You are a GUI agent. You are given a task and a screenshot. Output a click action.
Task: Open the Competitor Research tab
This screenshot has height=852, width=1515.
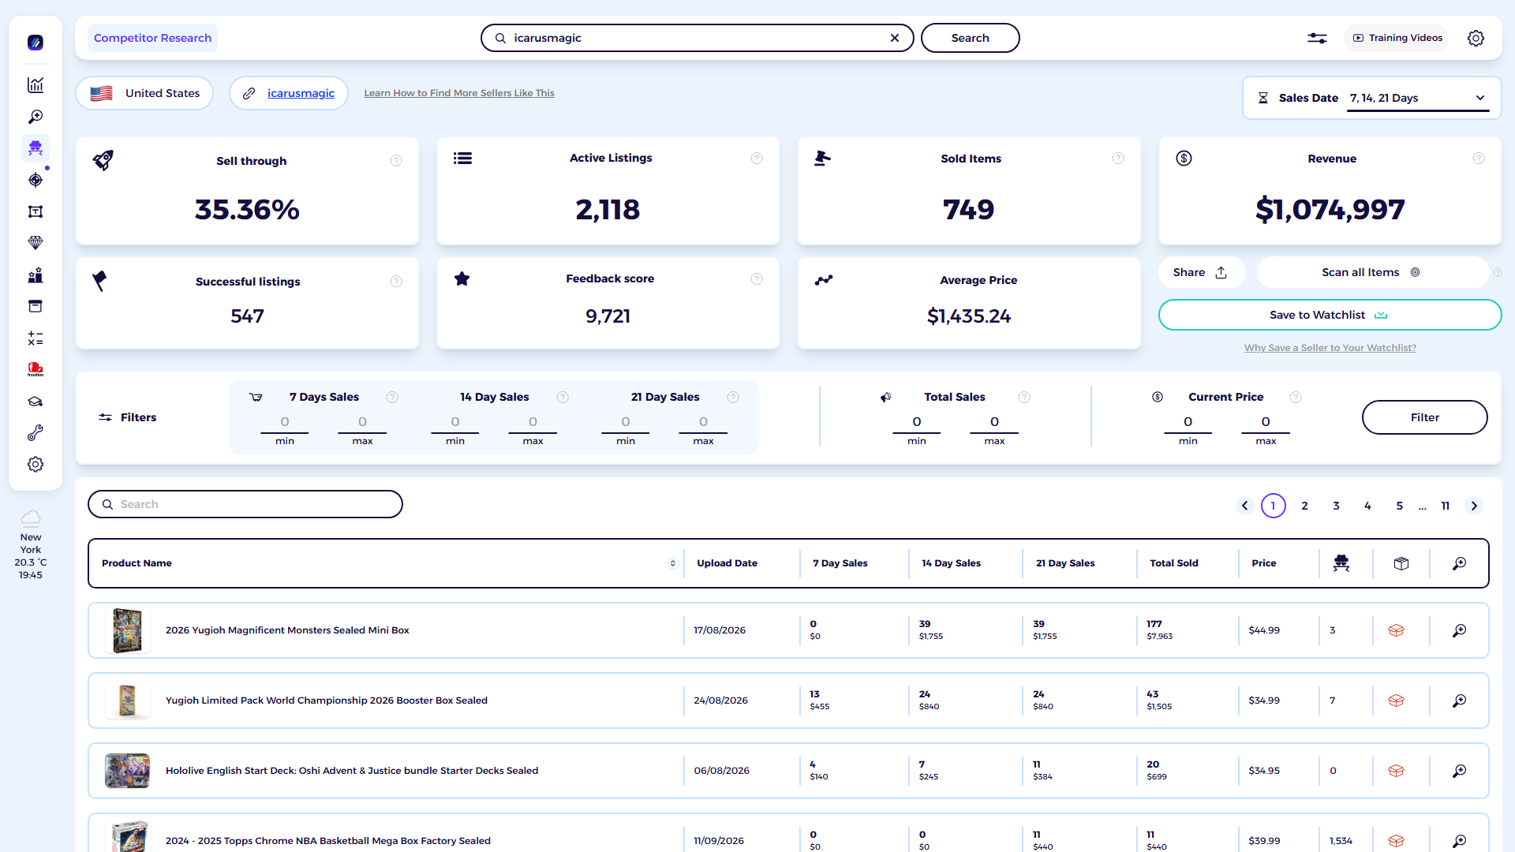coord(152,38)
